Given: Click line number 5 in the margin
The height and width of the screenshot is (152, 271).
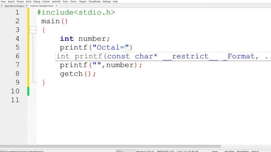Looking at the screenshot, I should click(17, 47).
